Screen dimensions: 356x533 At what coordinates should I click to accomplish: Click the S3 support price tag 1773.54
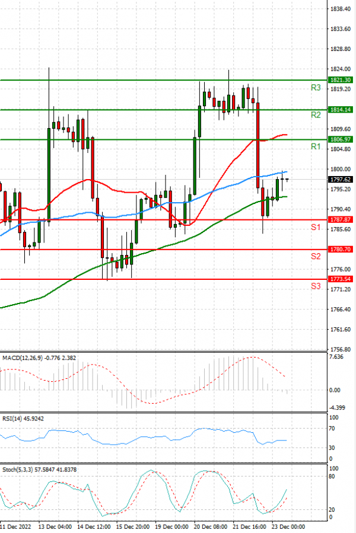click(x=340, y=279)
